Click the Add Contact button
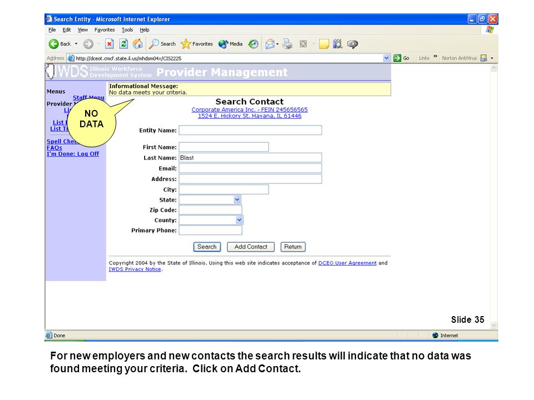Screen dimensions: 534x400 point(251,247)
